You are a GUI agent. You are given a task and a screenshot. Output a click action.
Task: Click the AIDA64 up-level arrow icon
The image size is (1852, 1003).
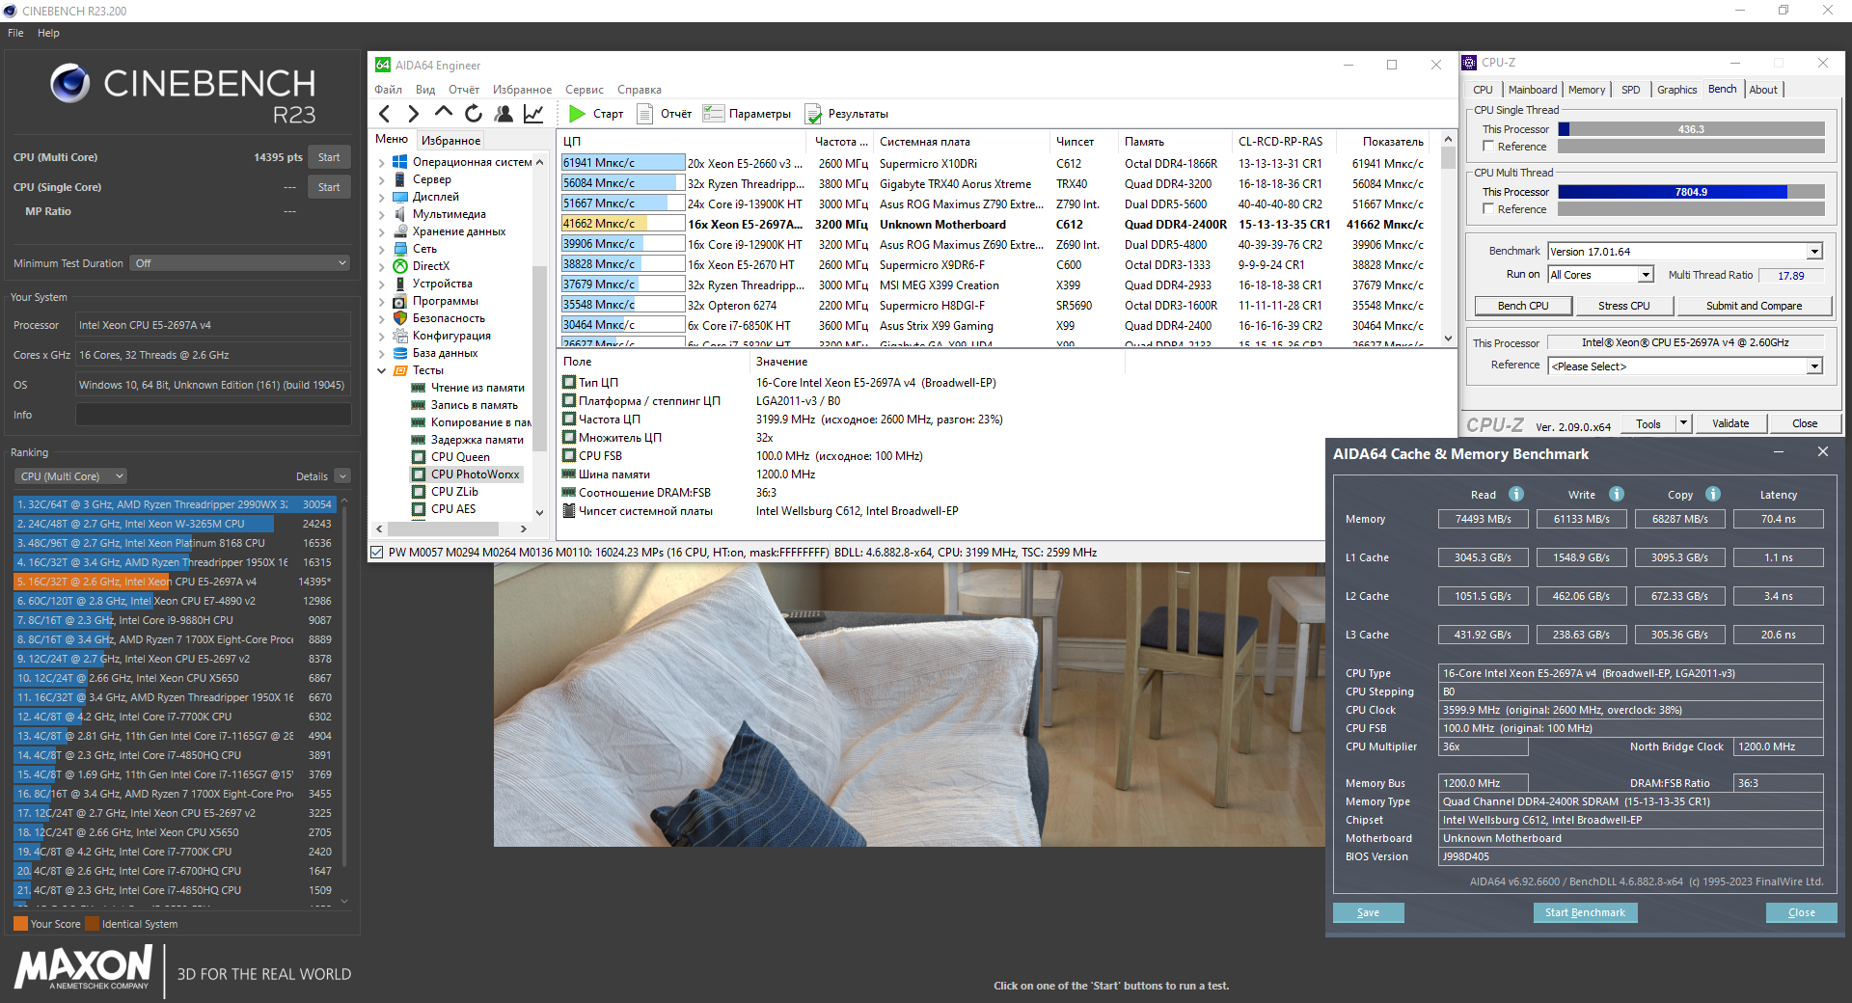point(443,113)
